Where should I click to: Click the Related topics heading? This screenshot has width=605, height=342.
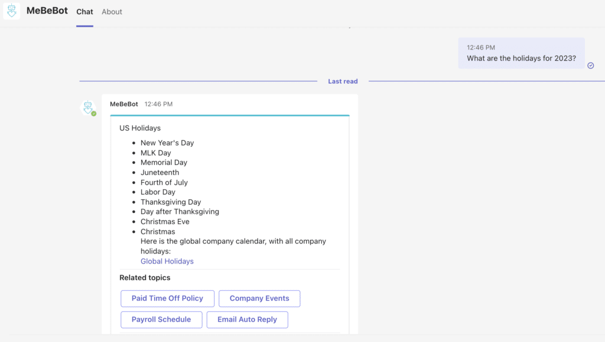(x=145, y=278)
